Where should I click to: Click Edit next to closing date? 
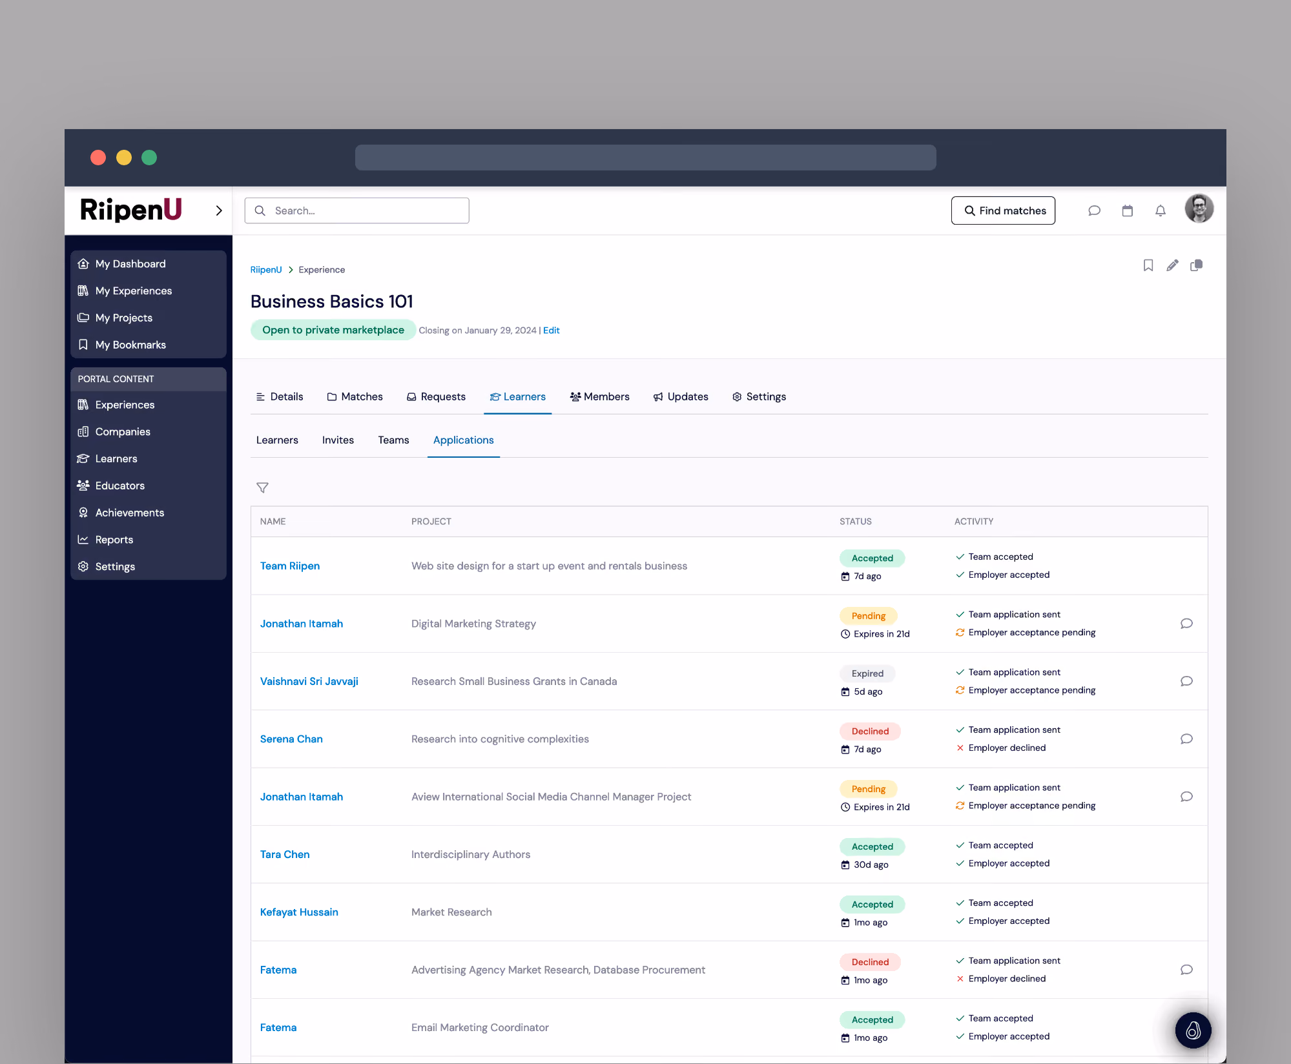551,331
